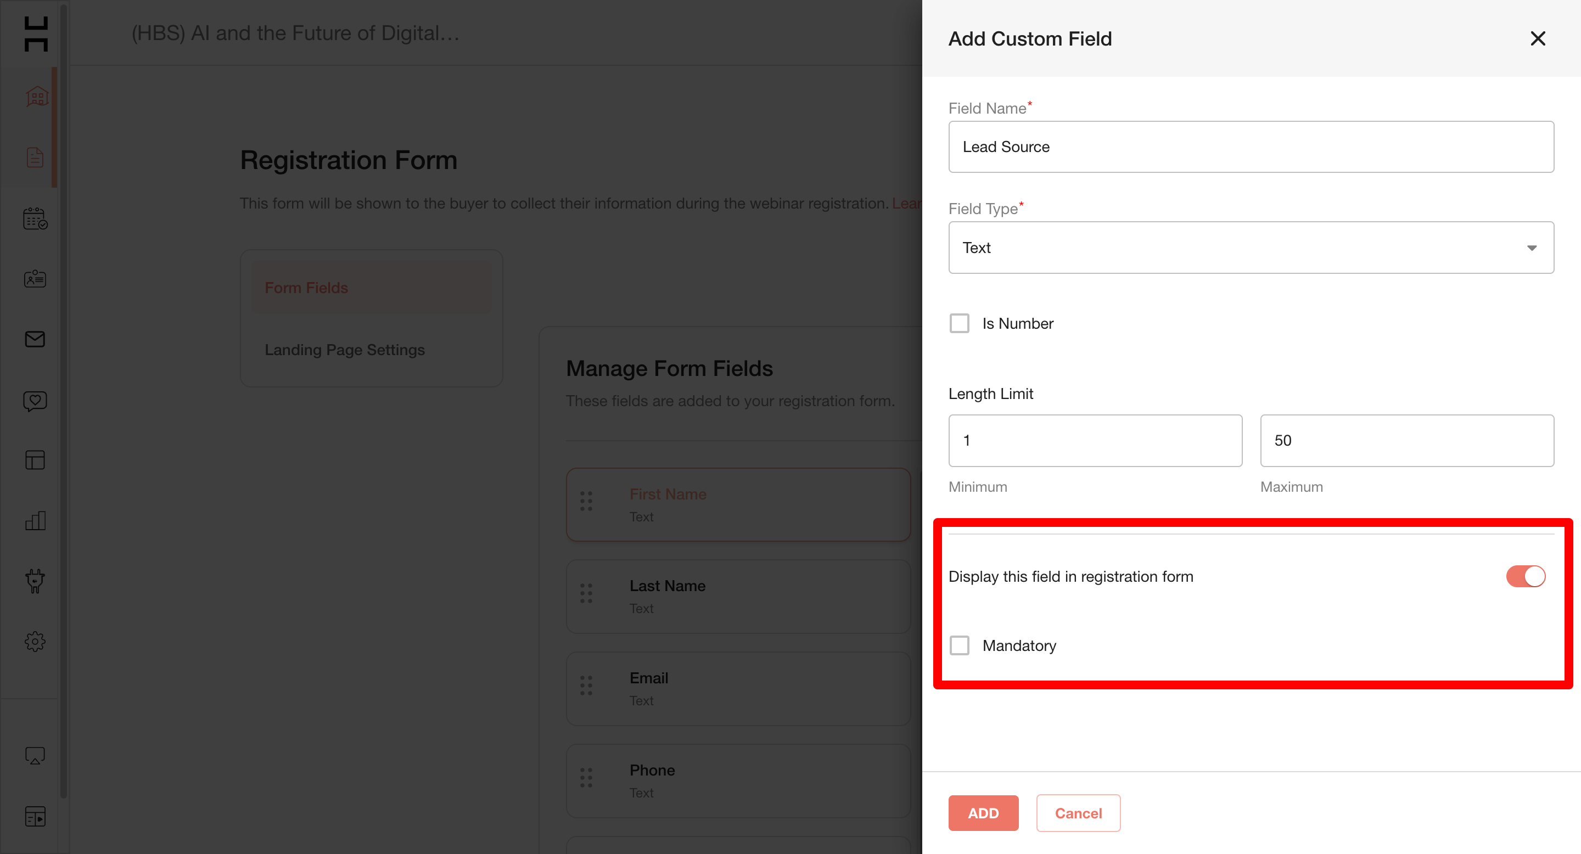
Task: Open the bar chart analytics sidebar icon
Action: coord(35,521)
